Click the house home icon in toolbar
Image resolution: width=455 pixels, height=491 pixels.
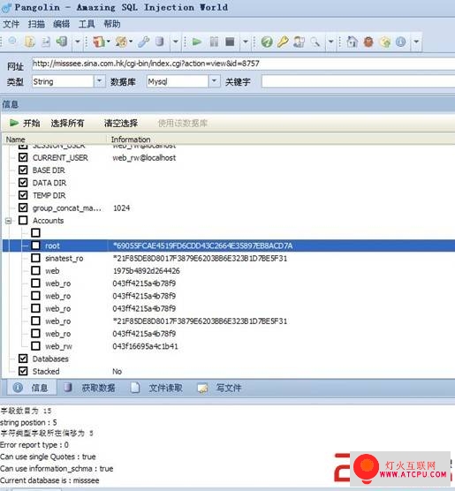tap(353, 42)
